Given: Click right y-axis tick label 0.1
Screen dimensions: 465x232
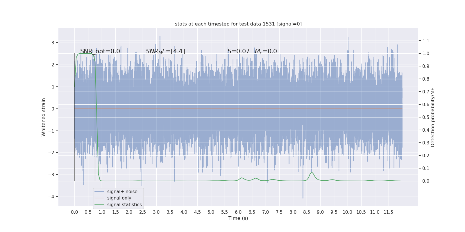Looking at the screenshot, I should (x=426, y=168).
